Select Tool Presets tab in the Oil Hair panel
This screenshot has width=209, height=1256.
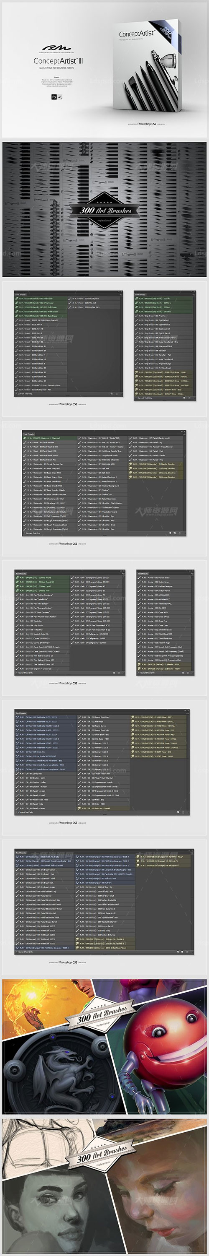(21, 713)
